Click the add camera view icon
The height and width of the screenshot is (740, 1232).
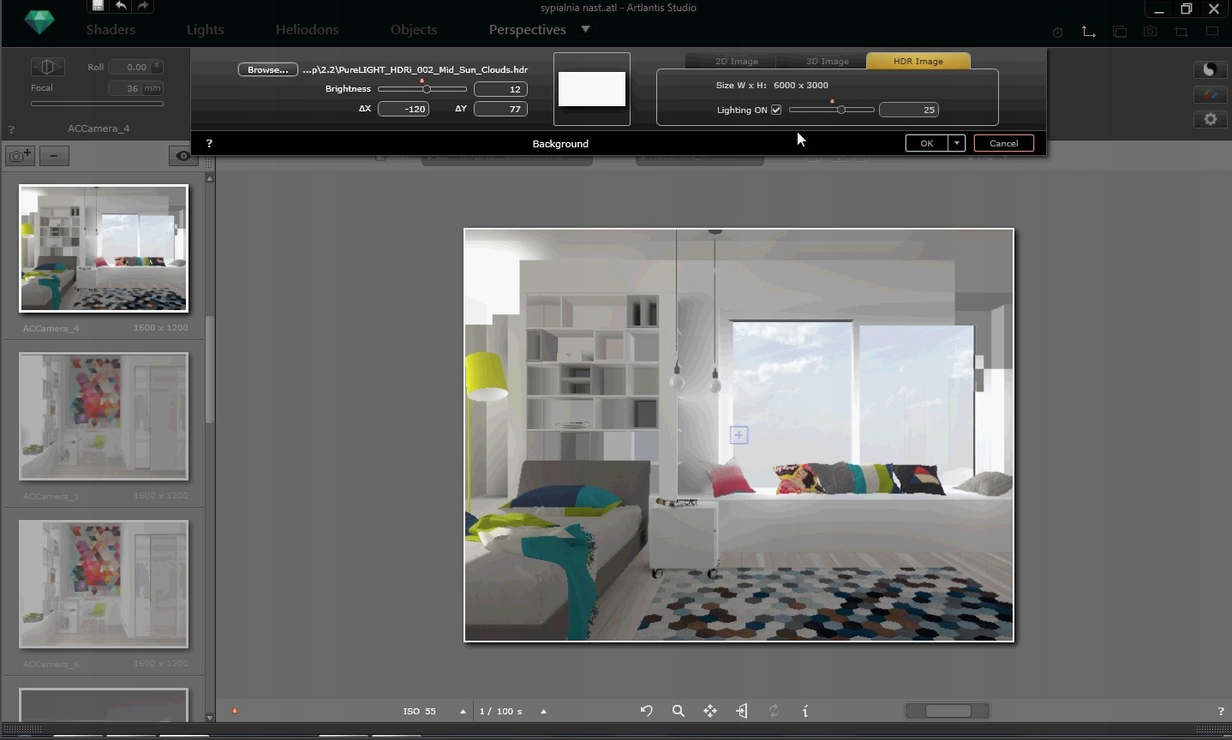[20, 156]
